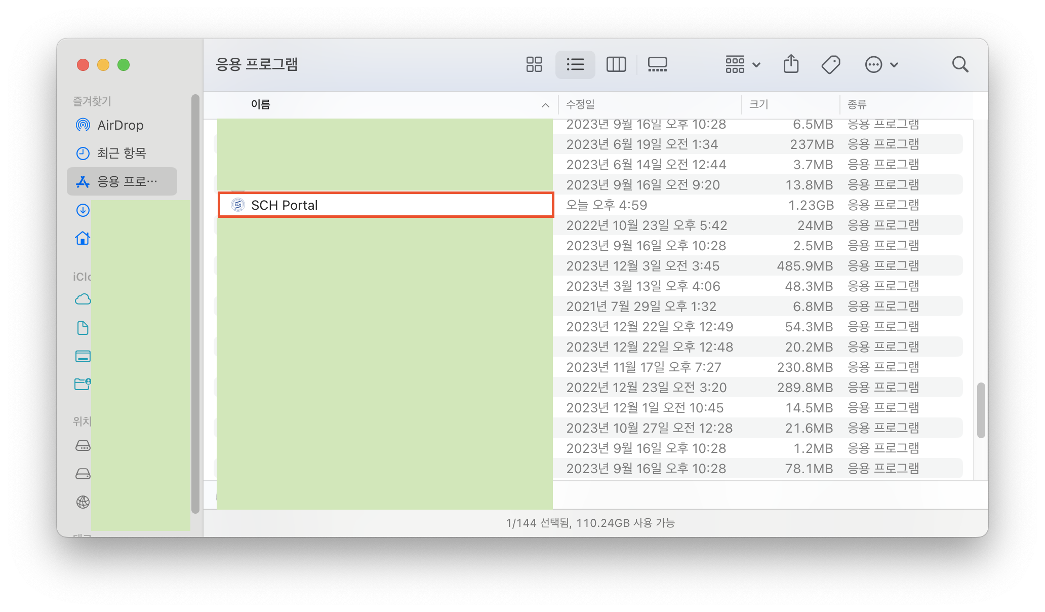This screenshot has width=1045, height=612.
Task: Switch to icon grid view
Action: [x=534, y=64]
